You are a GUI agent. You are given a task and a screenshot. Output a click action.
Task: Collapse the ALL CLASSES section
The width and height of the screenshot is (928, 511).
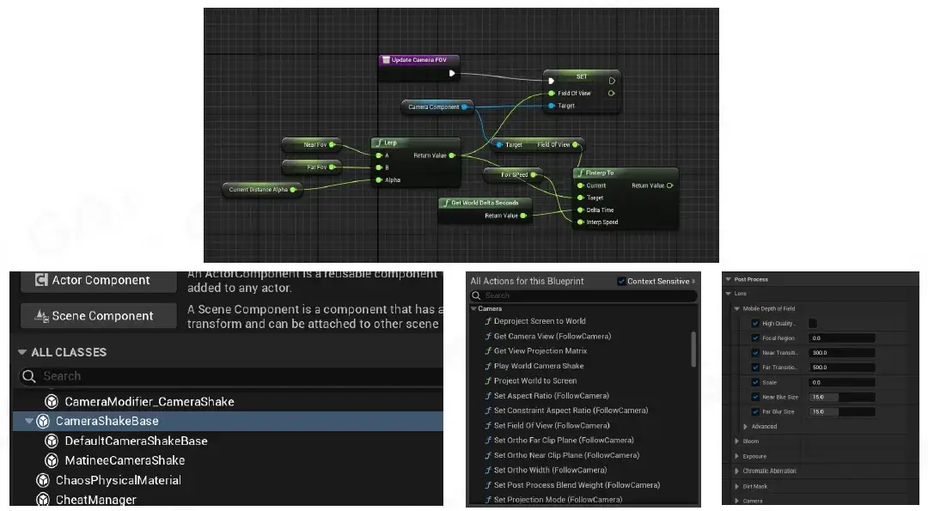(x=22, y=352)
